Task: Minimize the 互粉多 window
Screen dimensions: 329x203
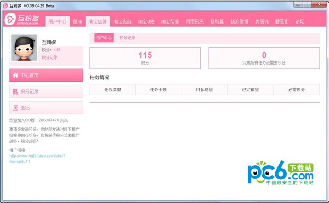Action: (298, 4)
